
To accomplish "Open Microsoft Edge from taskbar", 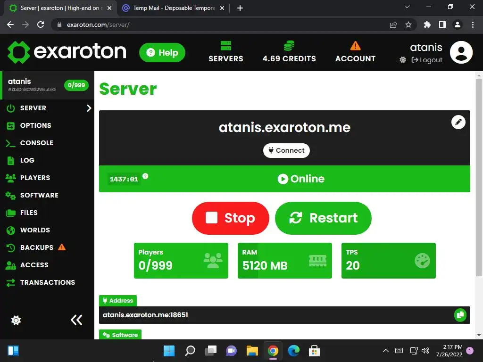I will point(293,351).
